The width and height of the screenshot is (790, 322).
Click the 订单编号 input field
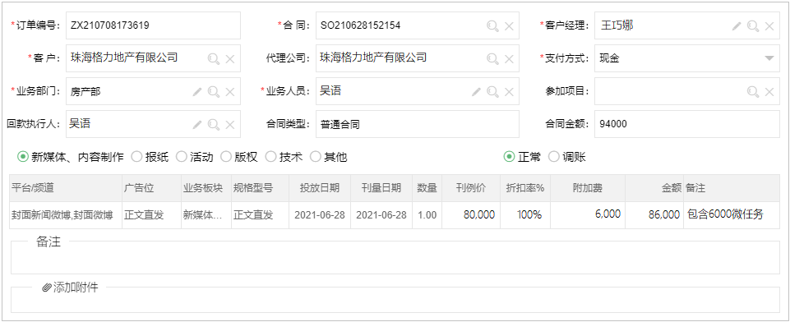point(153,25)
